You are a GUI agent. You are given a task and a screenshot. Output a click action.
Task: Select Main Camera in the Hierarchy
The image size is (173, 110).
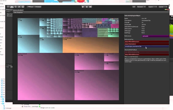pyautogui.click(x=10, y=14)
